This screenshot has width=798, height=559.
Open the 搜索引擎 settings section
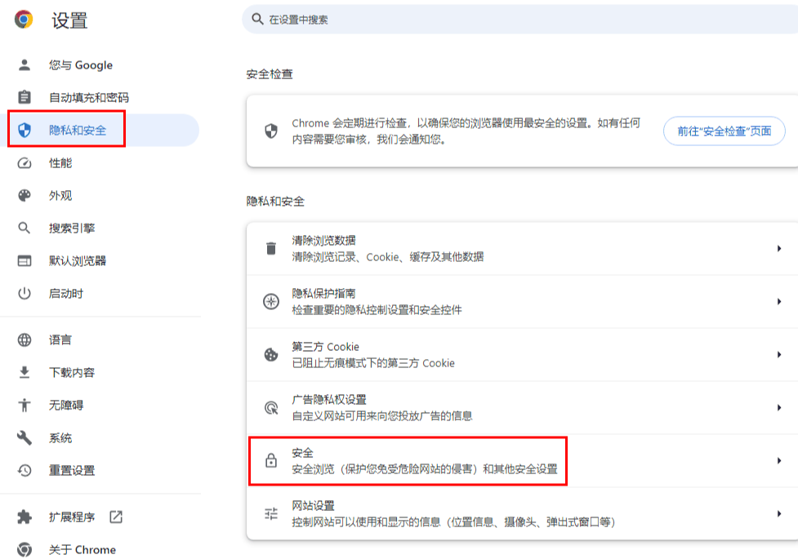(69, 228)
